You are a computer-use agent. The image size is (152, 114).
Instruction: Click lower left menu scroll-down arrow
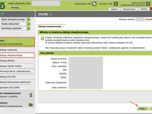click(13, 110)
